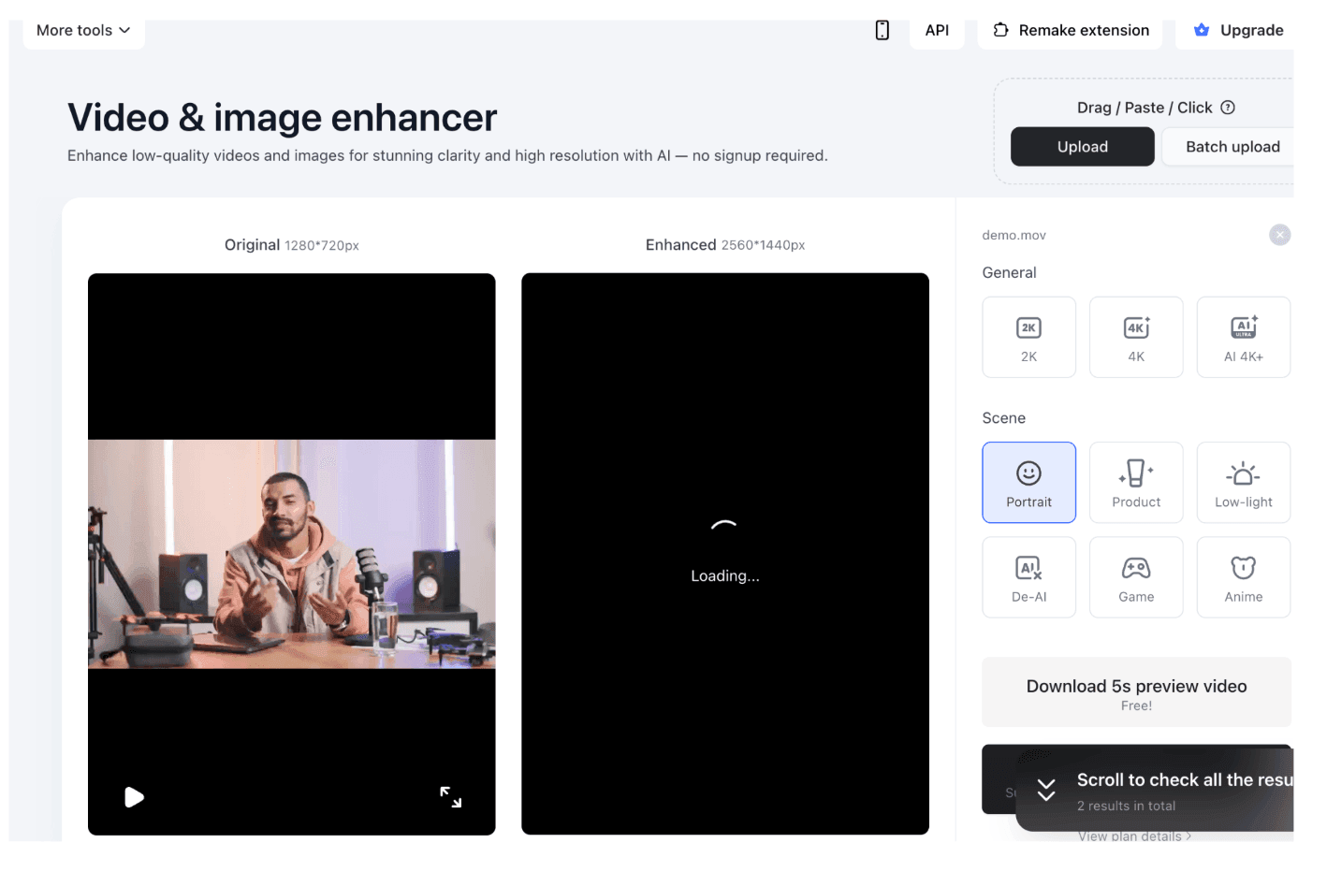Open the API page
The image size is (1327, 872).
pyautogui.click(x=937, y=29)
